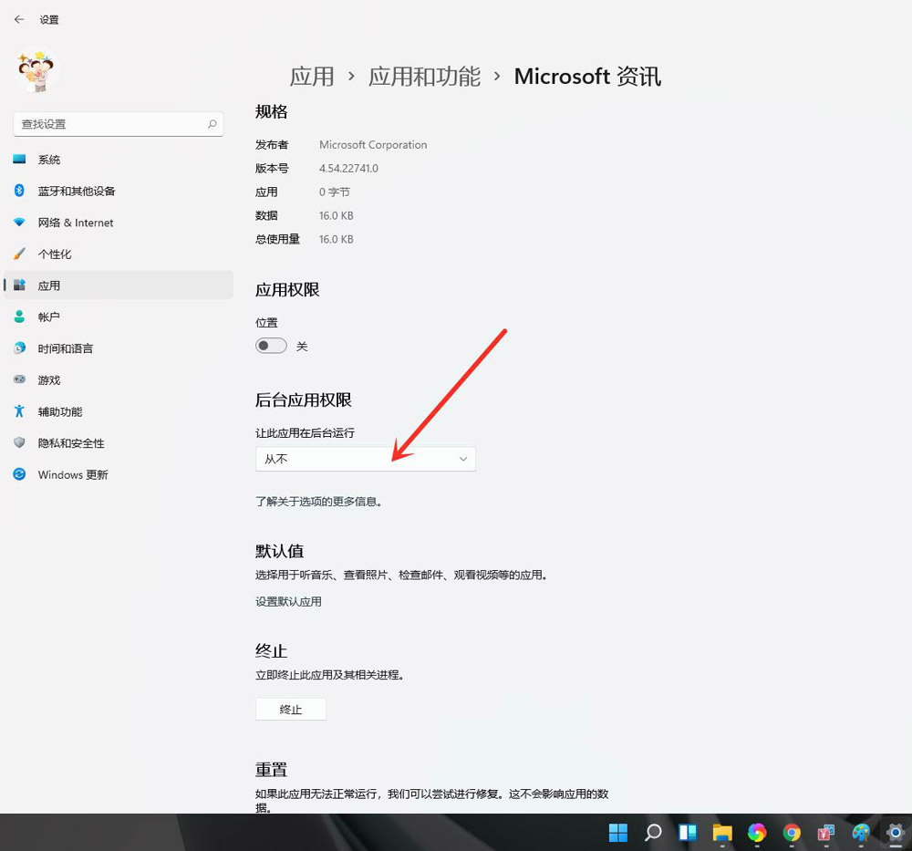Open Windows 更新 in sidebar
The image size is (912, 851).
(x=118, y=474)
